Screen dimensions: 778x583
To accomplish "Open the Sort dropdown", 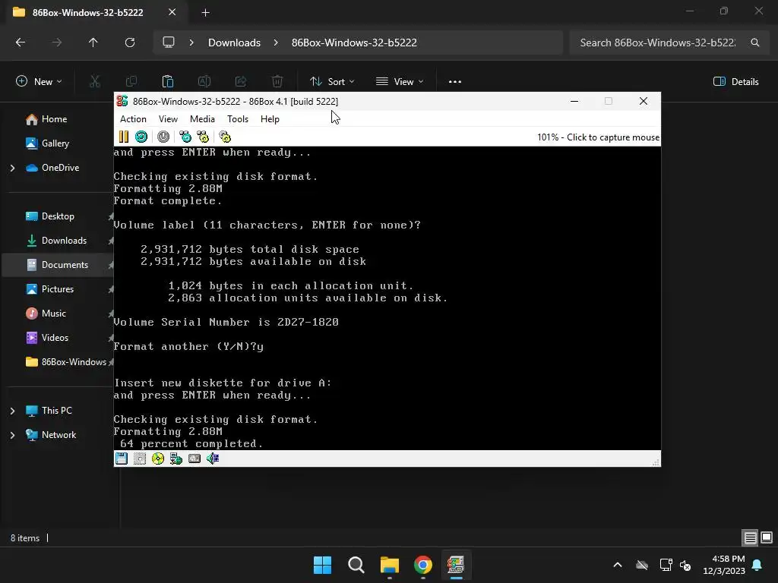I will pos(332,82).
